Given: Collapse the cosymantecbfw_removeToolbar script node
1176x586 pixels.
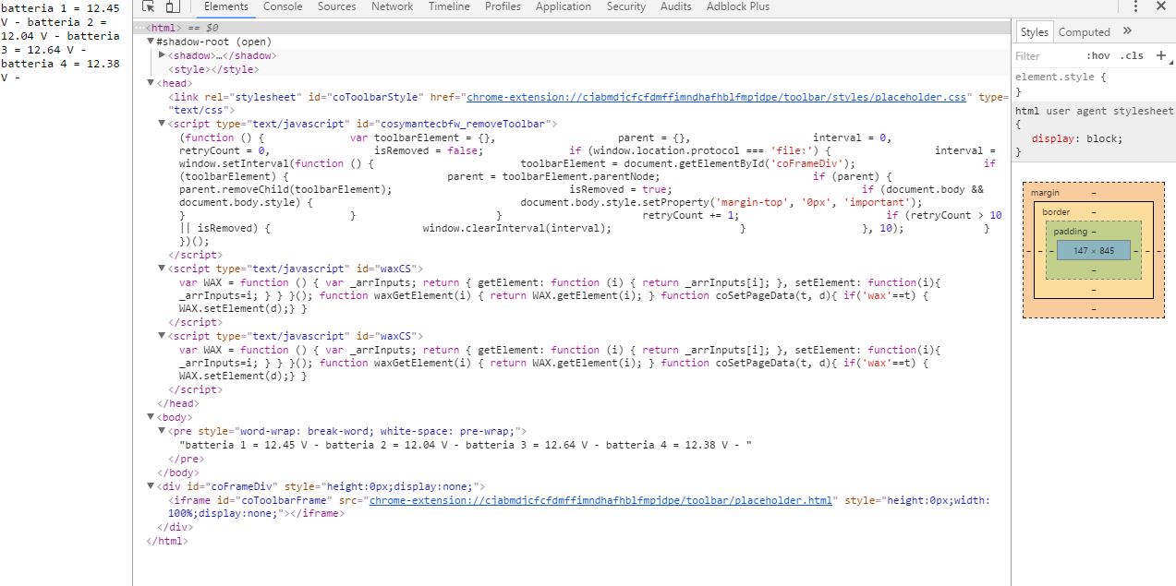Looking at the screenshot, I should coord(162,124).
